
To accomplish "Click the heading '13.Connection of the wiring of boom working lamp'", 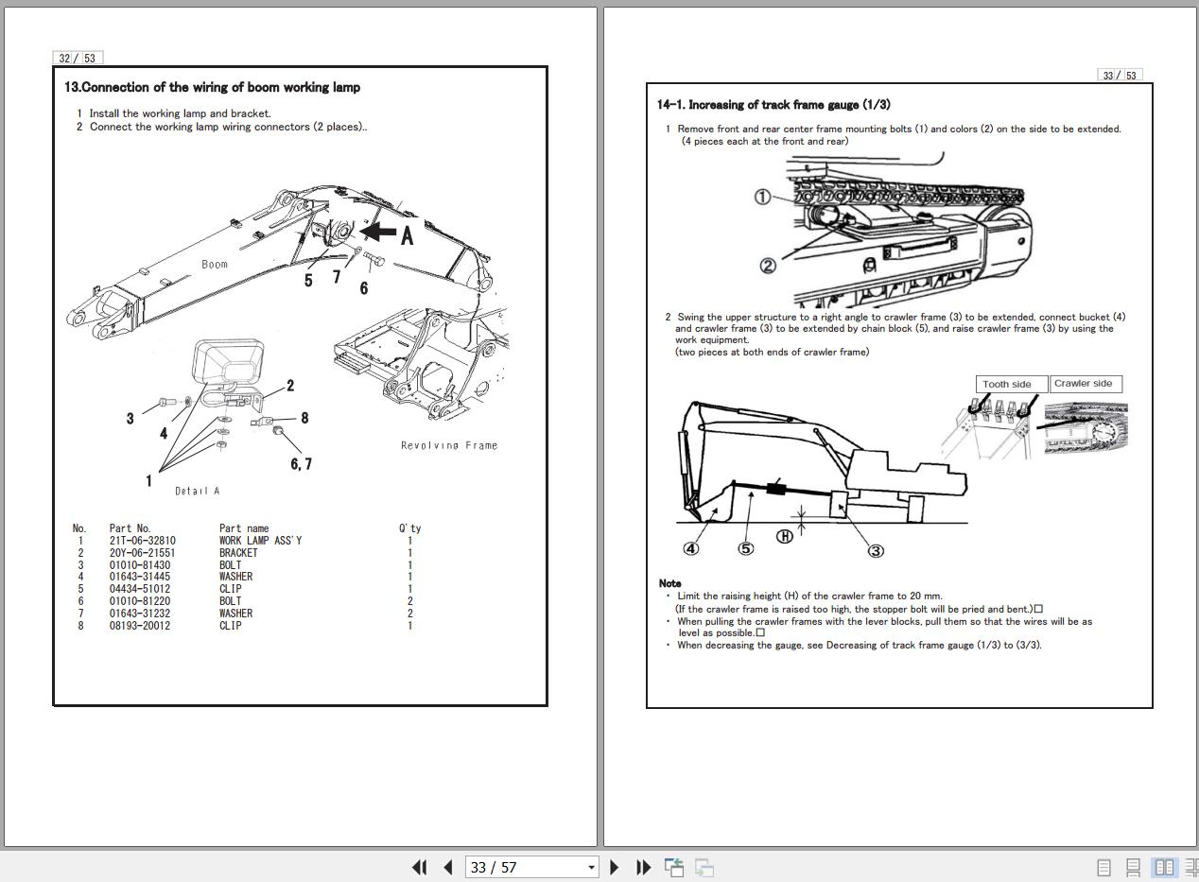I will [212, 87].
